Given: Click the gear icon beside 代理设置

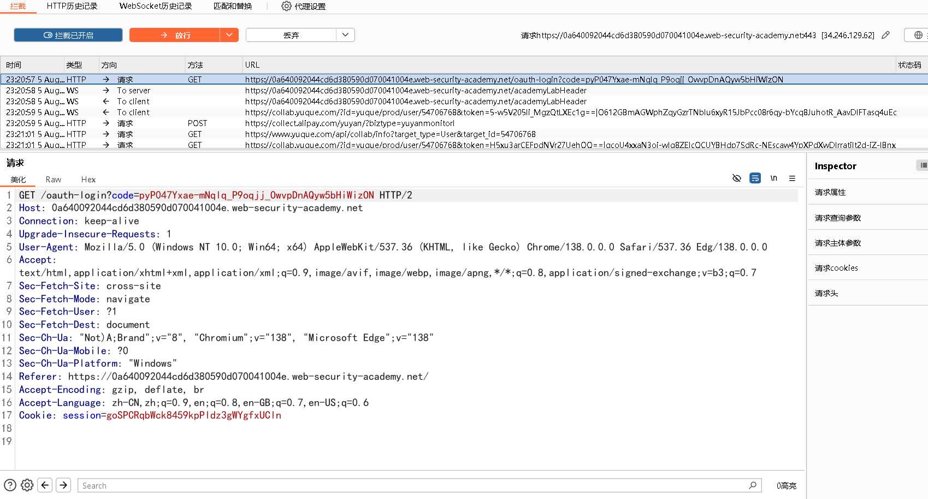Looking at the screenshot, I should [286, 6].
